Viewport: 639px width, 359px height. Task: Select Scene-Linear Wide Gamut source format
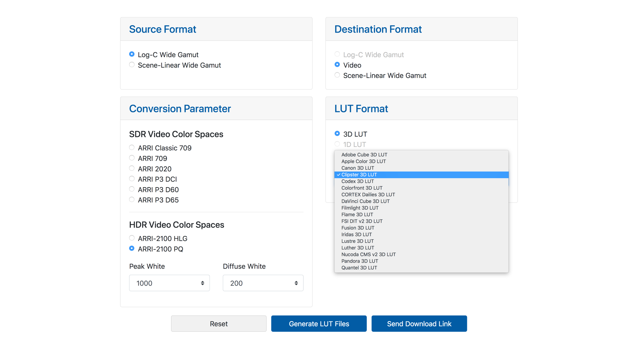coord(132,65)
